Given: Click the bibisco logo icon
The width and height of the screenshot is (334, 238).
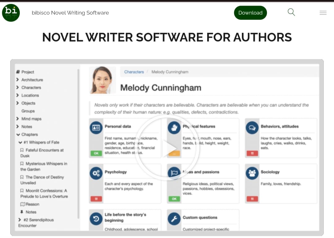Looking at the screenshot, I should 11,13.
